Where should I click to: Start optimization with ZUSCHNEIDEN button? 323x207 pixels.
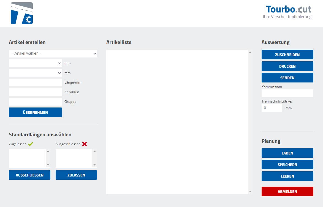coord(287,54)
